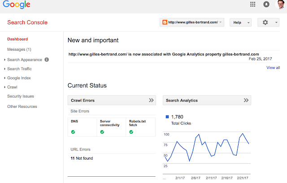Expand the Crawl sidebar section
The image size is (287, 183).
pyautogui.click(x=13, y=87)
